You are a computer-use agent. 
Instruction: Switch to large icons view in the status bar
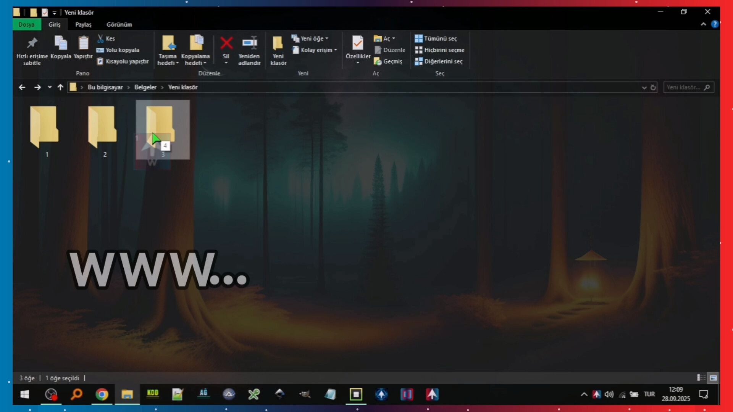click(713, 378)
